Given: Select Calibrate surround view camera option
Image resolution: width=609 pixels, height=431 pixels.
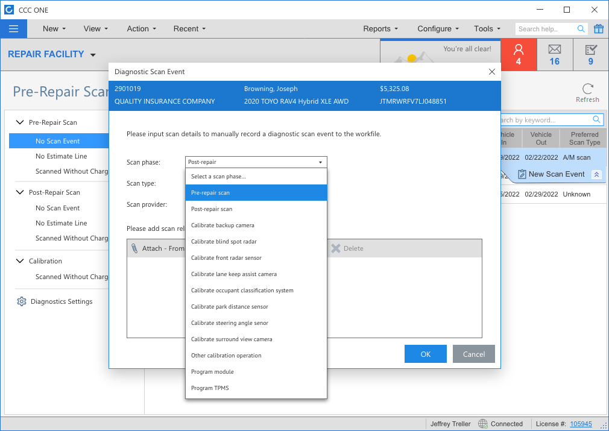Looking at the screenshot, I should 256,339.
